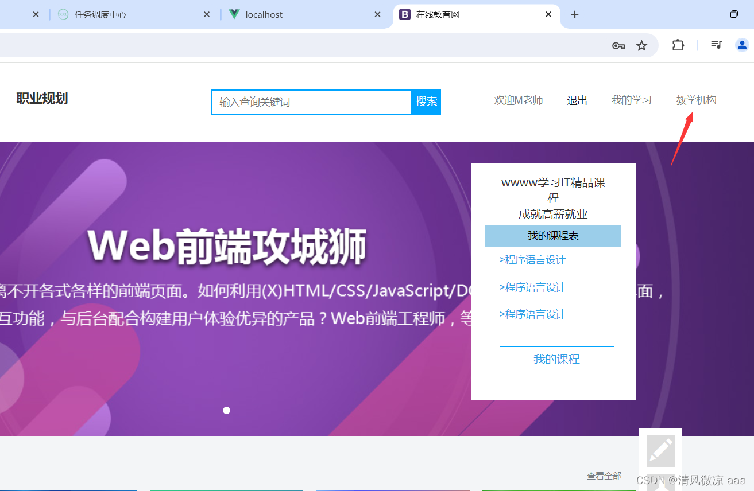Open the media control icon in toolbar
Viewport: 754px width, 491px height.
point(716,44)
